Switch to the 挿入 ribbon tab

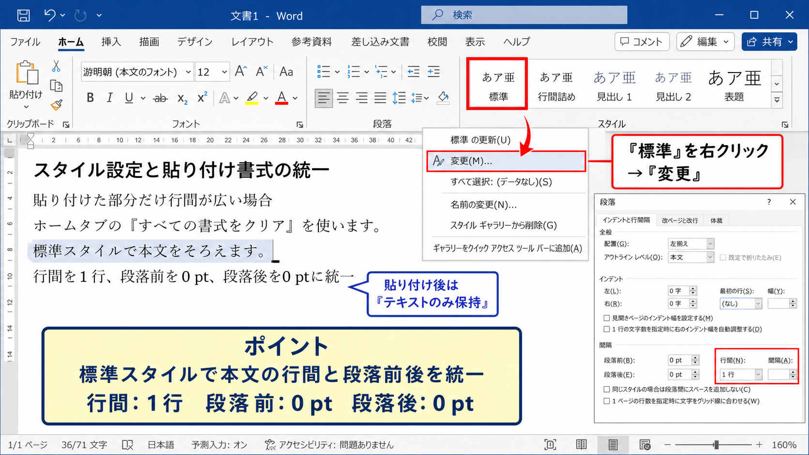click(x=111, y=42)
